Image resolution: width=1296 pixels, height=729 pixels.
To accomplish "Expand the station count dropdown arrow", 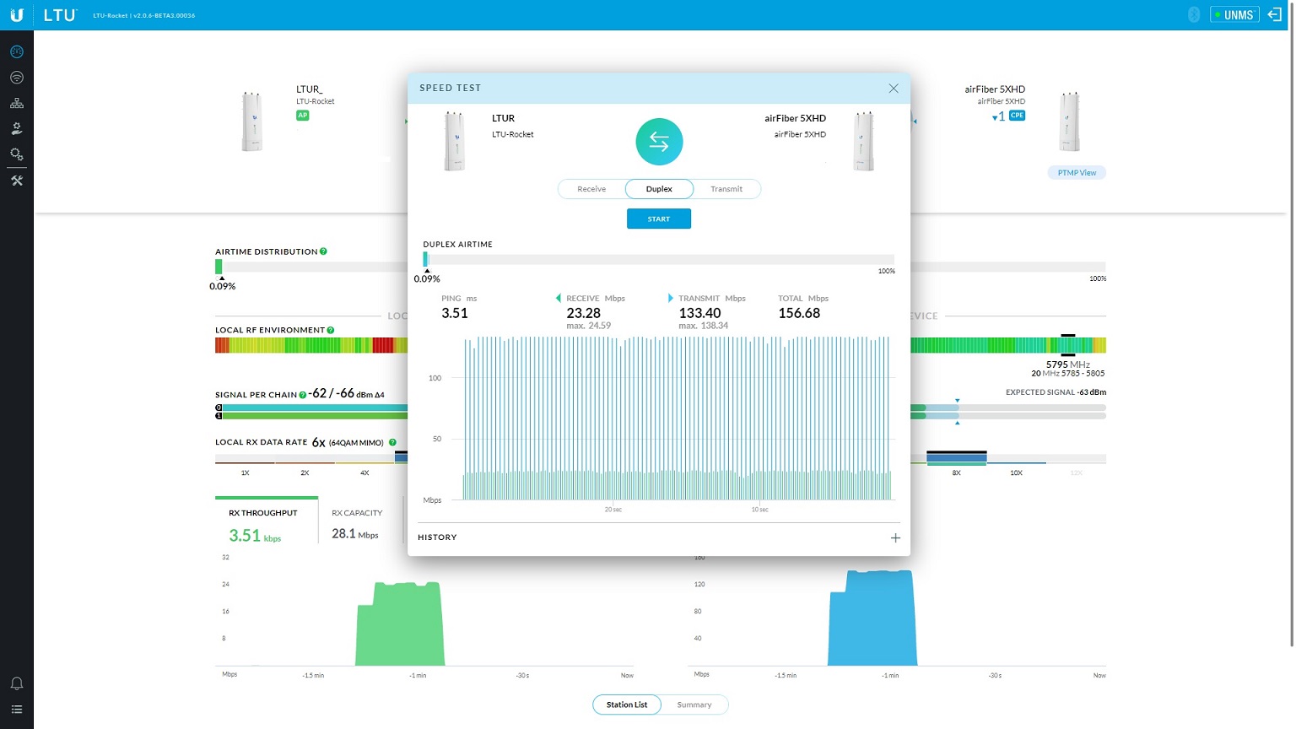I will coord(995,118).
